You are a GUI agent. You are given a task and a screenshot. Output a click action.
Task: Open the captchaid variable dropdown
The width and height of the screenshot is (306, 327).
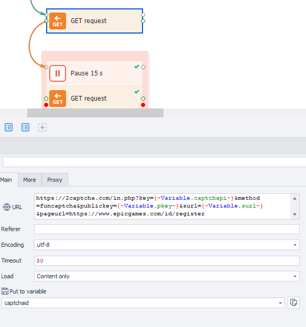tap(280, 303)
